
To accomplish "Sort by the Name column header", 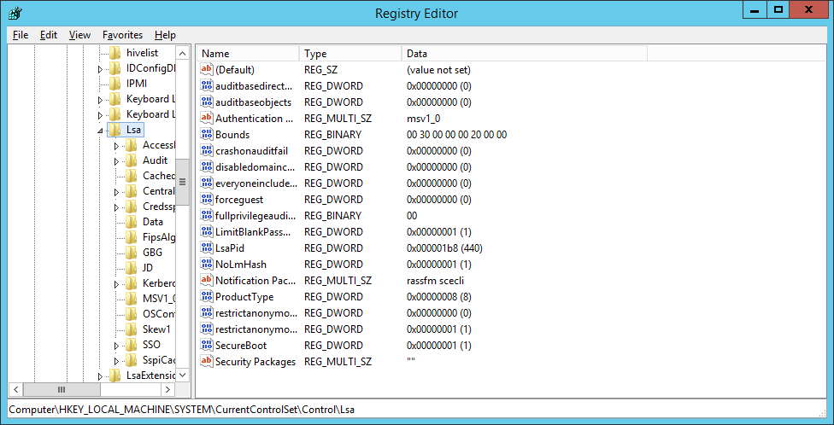I will pos(247,54).
